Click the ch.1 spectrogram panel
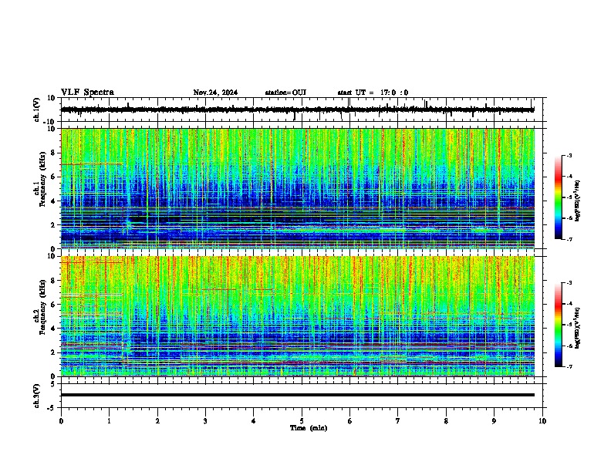Image resolution: width=611 pixels, height=472 pixels. (298, 188)
